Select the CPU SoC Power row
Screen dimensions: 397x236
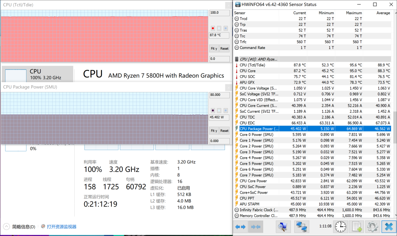pyautogui.click(x=312, y=187)
